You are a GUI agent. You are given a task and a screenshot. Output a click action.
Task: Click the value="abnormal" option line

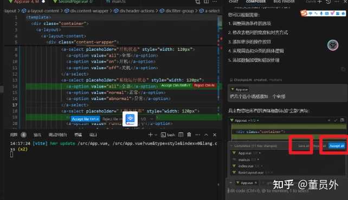click(119, 99)
